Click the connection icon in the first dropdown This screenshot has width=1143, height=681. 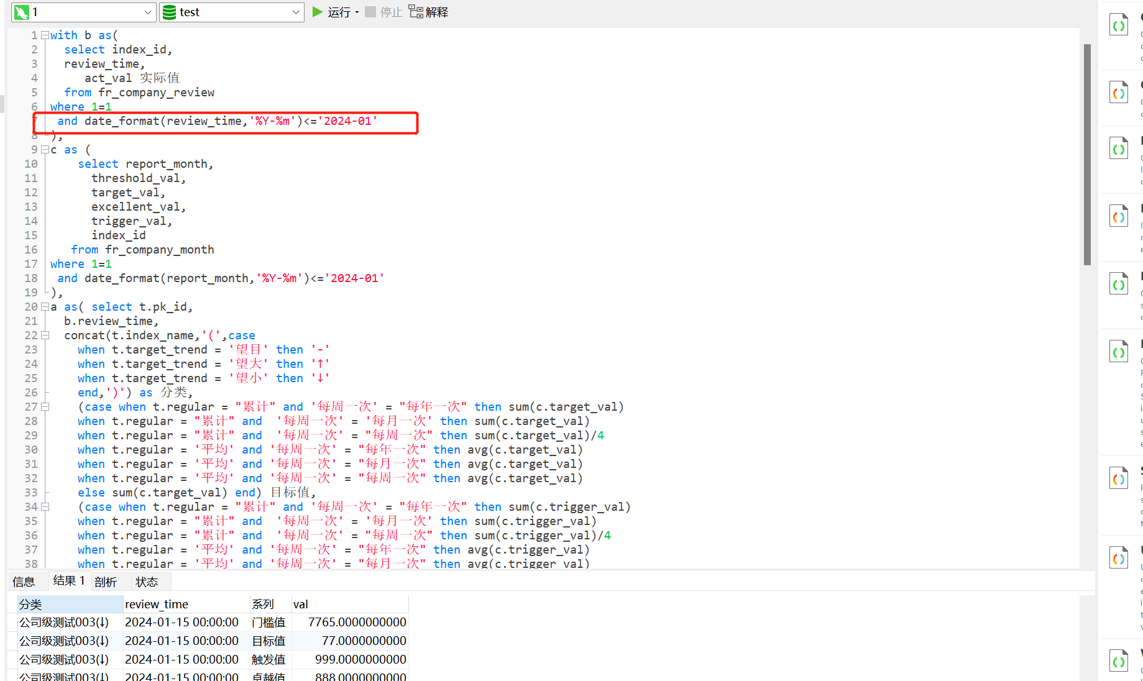pyautogui.click(x=22, y=12)
